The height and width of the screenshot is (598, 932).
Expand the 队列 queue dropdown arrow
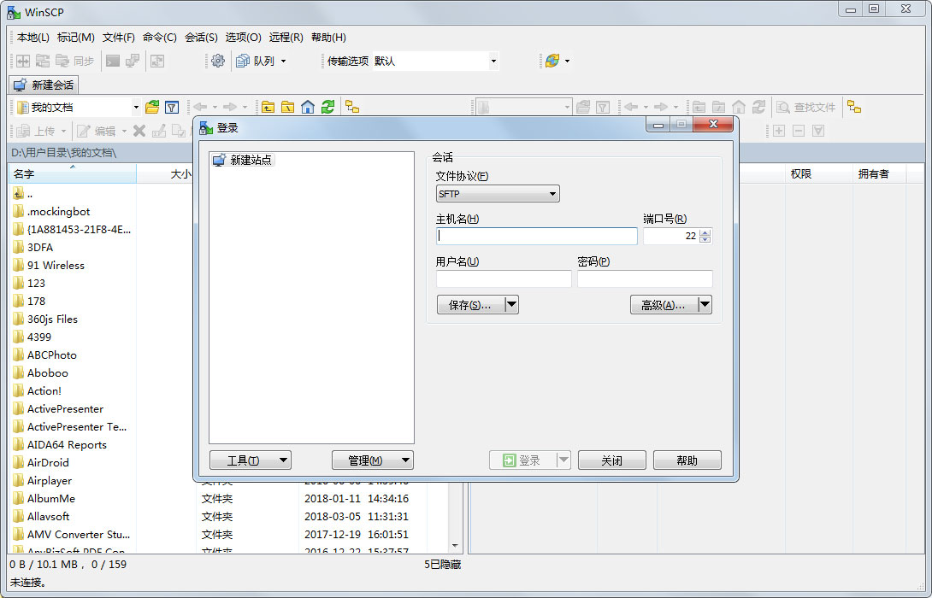[283, 61]
